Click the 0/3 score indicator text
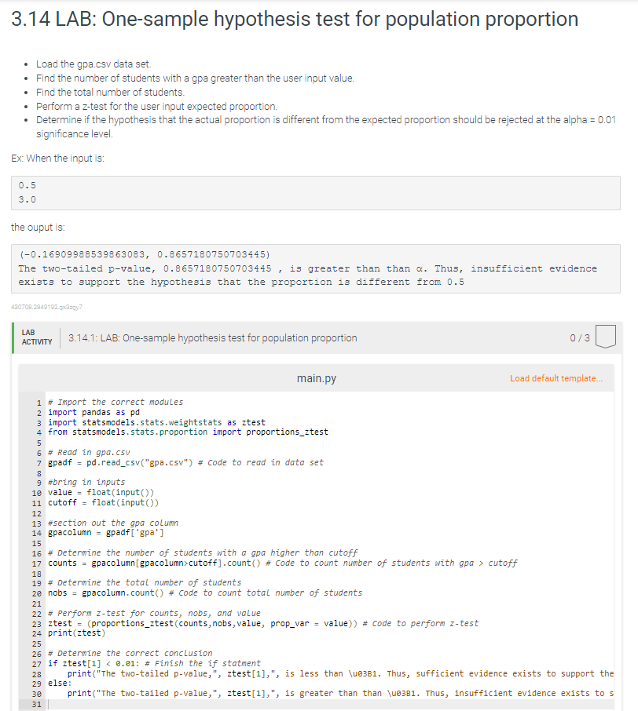This screenshot has height=711, width=638. [x=578, y=337]
